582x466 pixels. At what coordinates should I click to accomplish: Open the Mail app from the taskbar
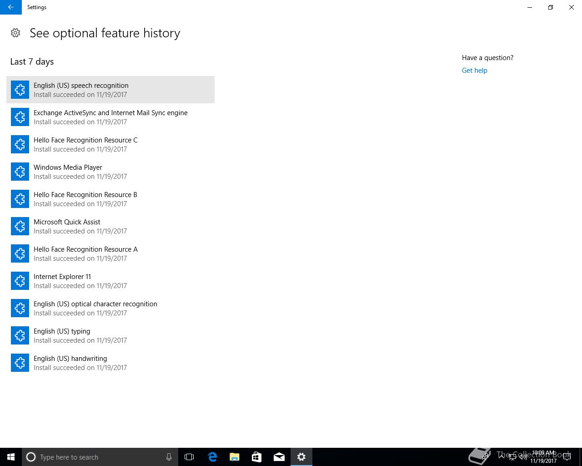(279, 457)
